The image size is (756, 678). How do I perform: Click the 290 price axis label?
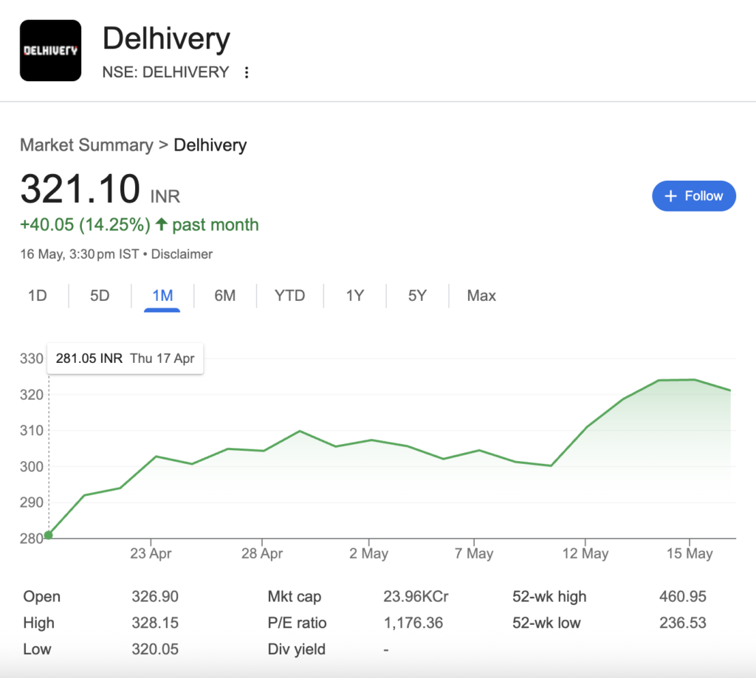pyautogui.click(x=31, y=502)
